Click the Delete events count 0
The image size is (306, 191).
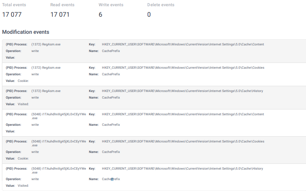pos(149,14)
